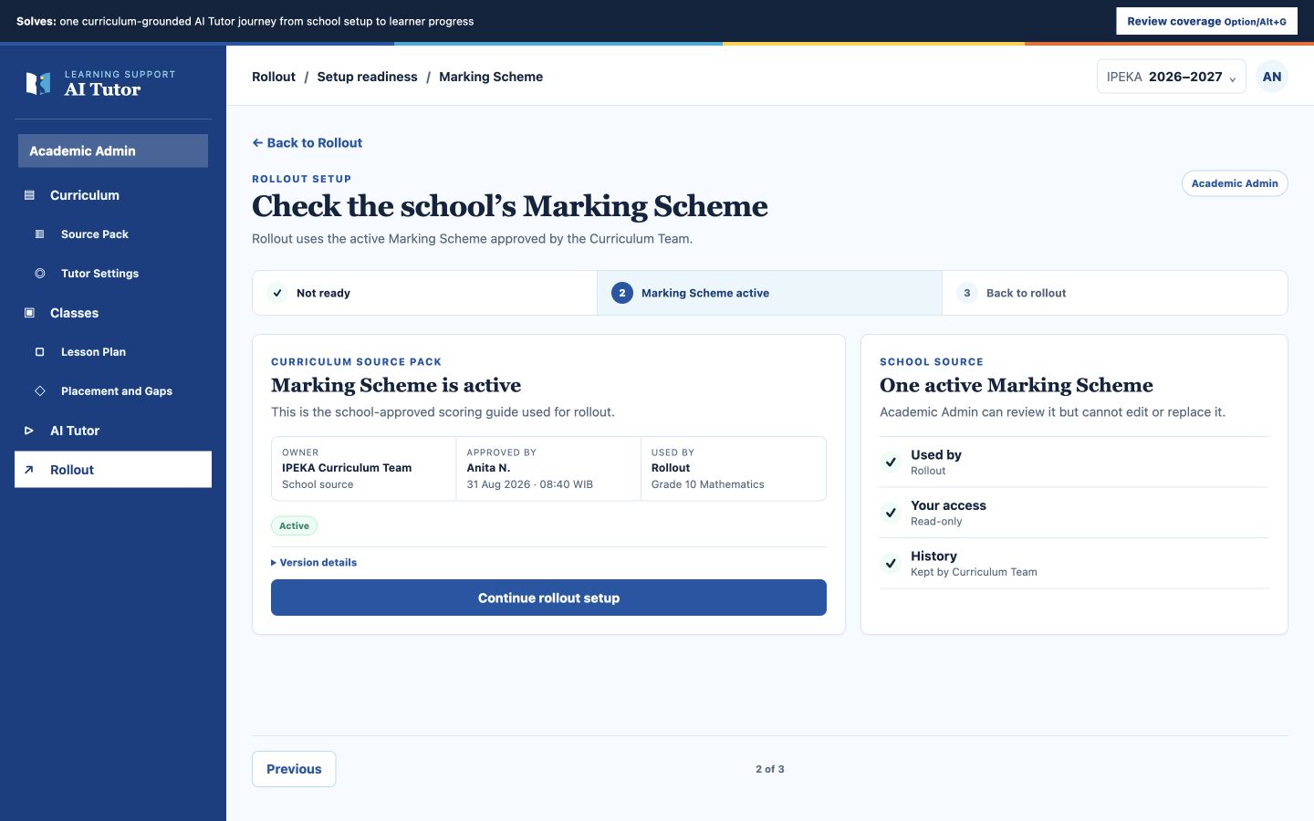The width and height of the screenshot is (1314, 821).
Task: Click Rollout in the breadcrumb
Action: point(274,77)
